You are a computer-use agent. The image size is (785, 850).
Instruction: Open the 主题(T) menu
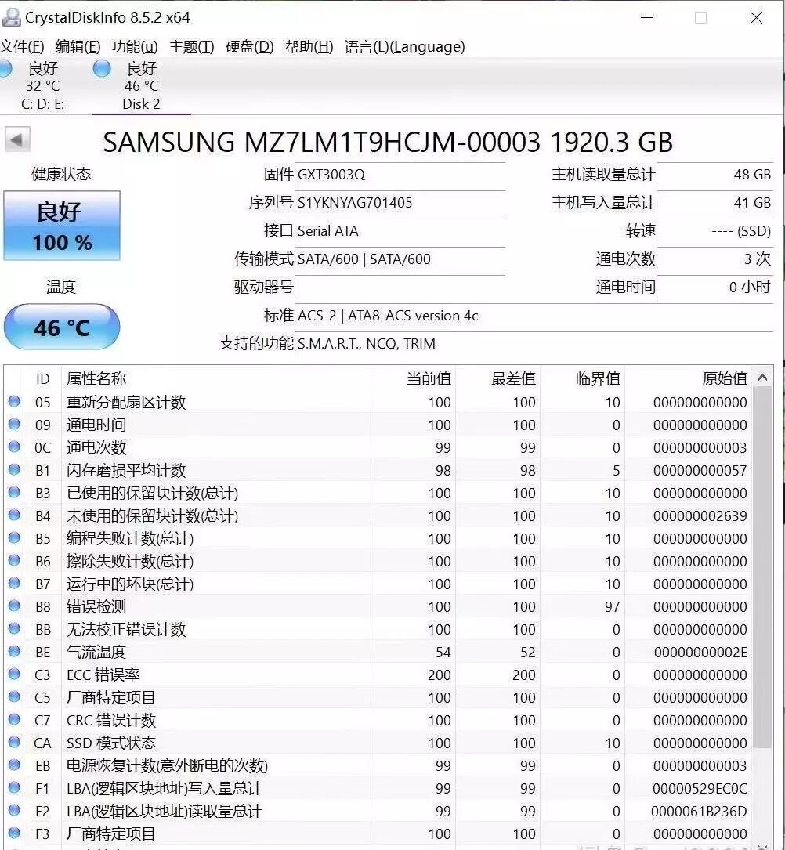(x=192, y=47)
